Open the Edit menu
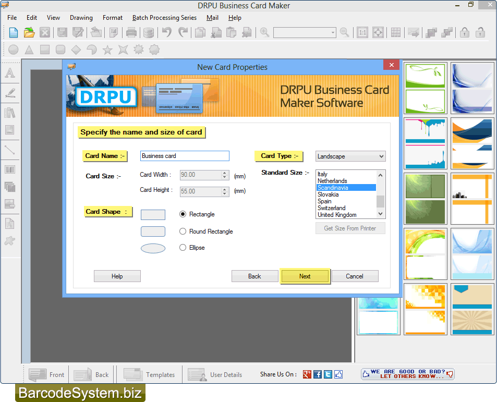The height and width of the screenshot is (402, 497). coord(32,18)
